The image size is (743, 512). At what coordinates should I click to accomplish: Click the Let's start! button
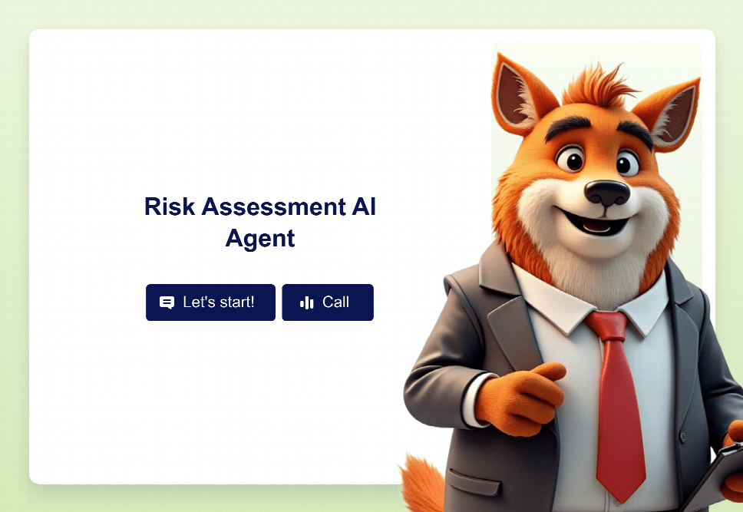pos(210,302)
